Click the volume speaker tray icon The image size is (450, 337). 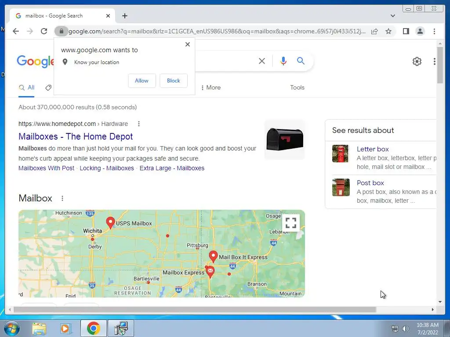pyautogui.click(x=405, y=329)
